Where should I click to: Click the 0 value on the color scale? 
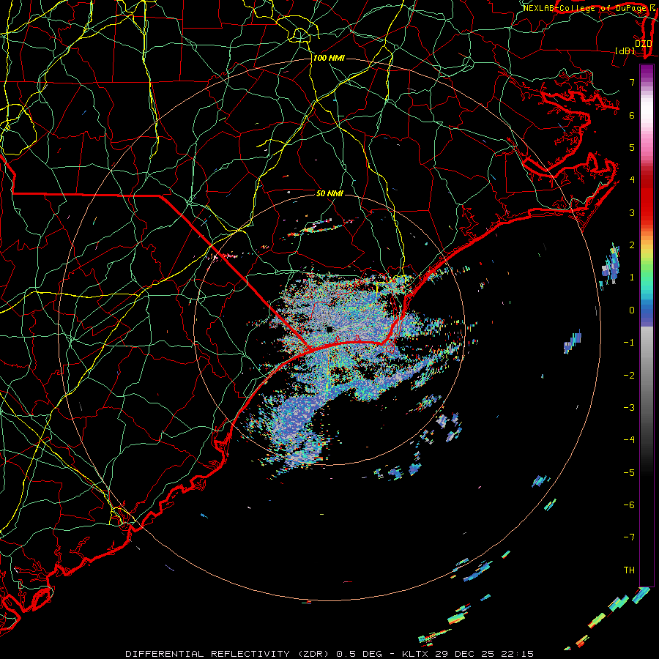pos(632,310)
